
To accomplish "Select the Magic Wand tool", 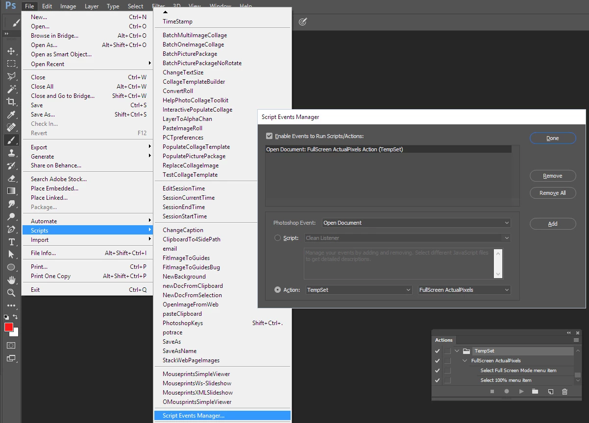I will click(11, 89).
